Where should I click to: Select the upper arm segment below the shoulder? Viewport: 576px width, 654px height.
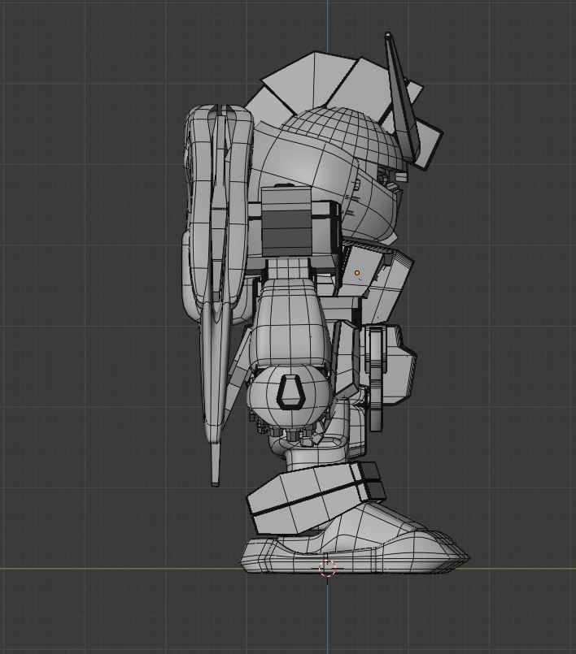tap(290, 322)
